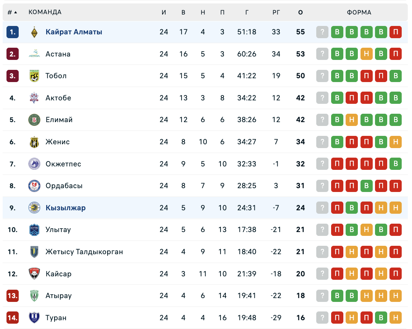Click the Kairat Almaty club logo

pyautogui.click(x=34, y=32)
